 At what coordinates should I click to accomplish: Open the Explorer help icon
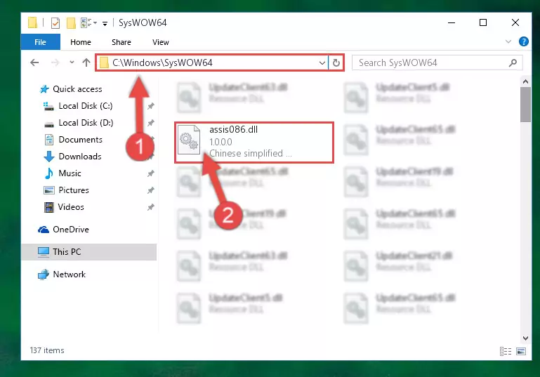pos(523,41)
